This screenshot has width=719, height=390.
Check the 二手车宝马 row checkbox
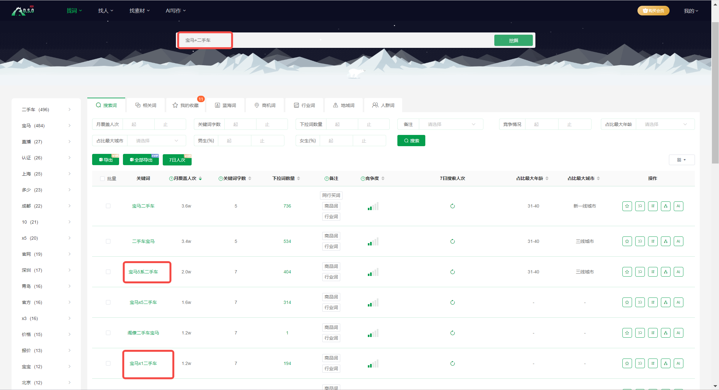click(108, 241)
